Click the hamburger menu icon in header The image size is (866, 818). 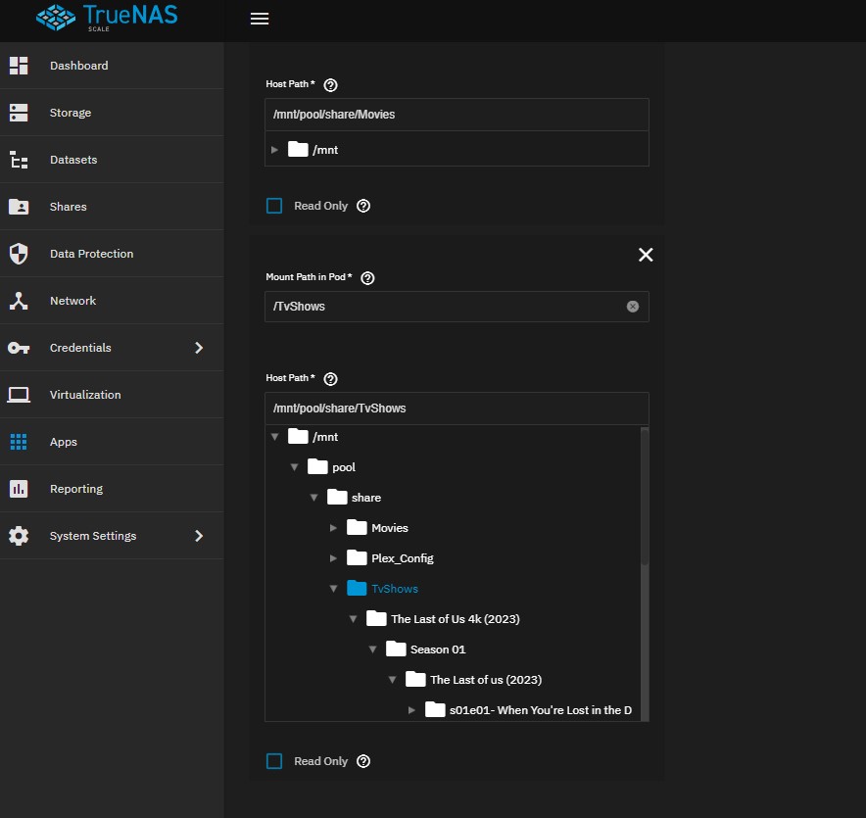pos(260,19)
